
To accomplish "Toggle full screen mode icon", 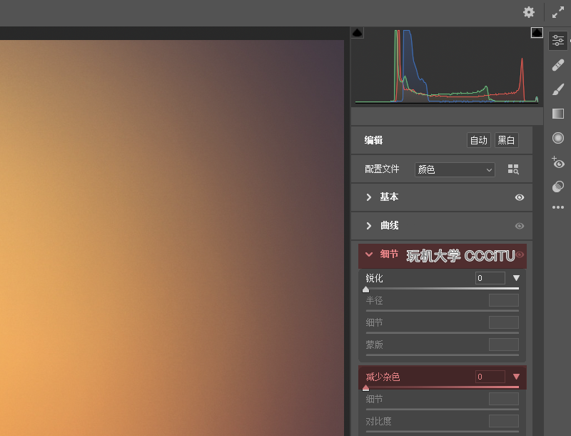I will click(558, 12).
